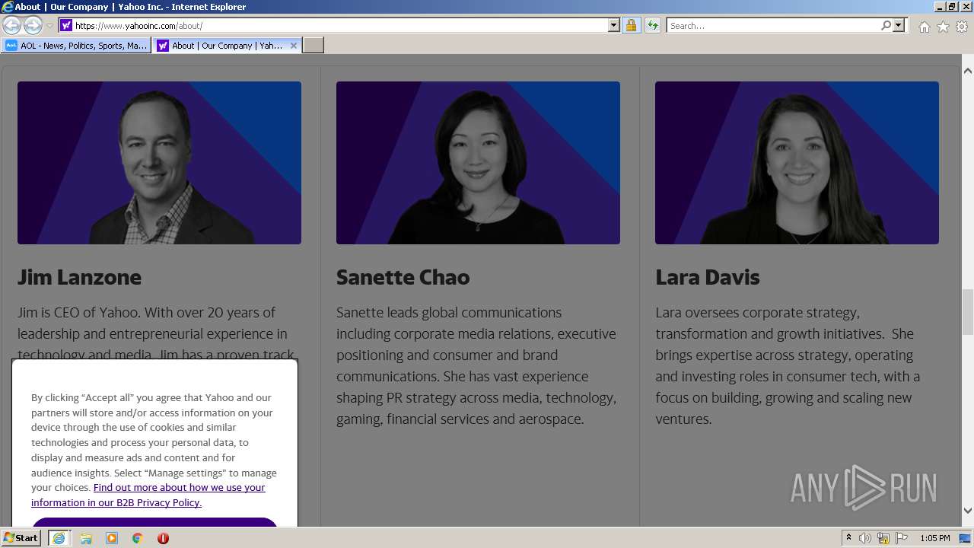The width and height of the screenshot is (974, 548).
Task: Click the yahooinc.com/about address field
Action: coord(341,25)
